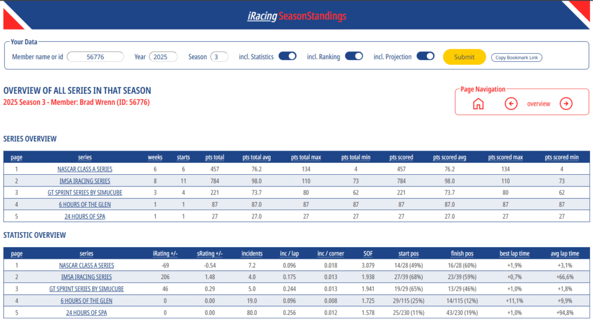Open GT SPRINT SERIES BY SIMUCUBE in Statistic Overview
Viewport: 593px width, 323px height.
click(x=86, y=289)
